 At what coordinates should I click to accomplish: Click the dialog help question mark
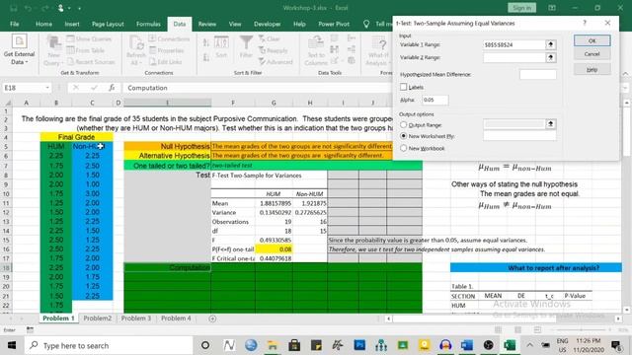click(585, 23)
